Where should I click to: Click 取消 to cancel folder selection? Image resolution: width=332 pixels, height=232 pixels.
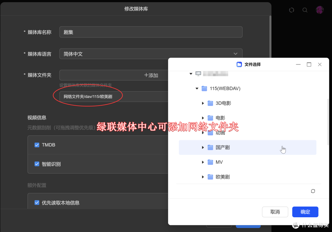[275, 212]
